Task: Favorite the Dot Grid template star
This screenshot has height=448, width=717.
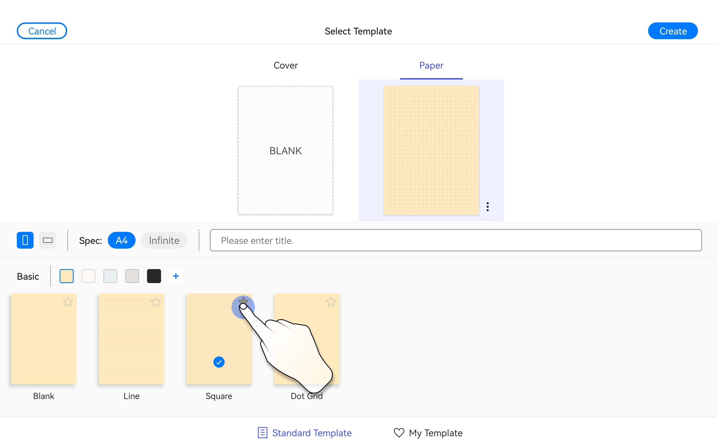Action: 331,302
